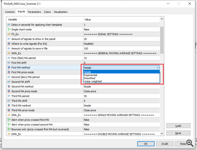Click the enum icon beside Second MA price mode

(9, 91)
